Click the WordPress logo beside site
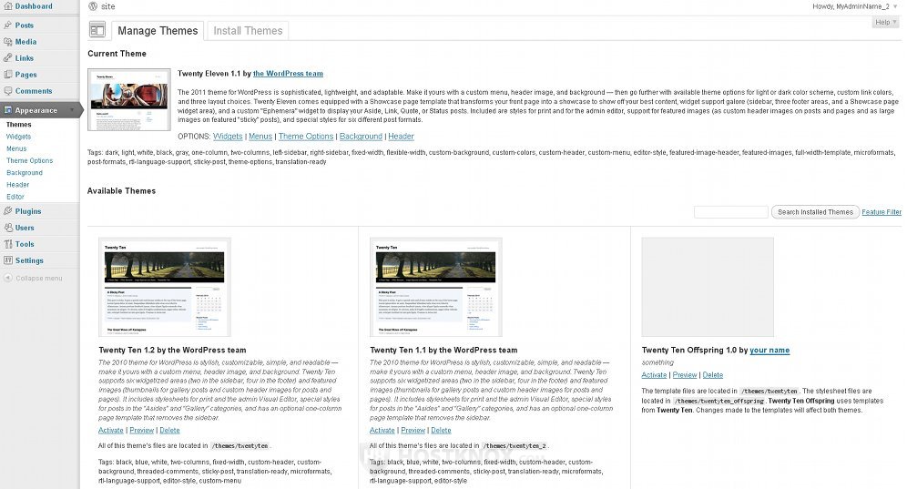The image size is (907, 489). pos(93,6)
